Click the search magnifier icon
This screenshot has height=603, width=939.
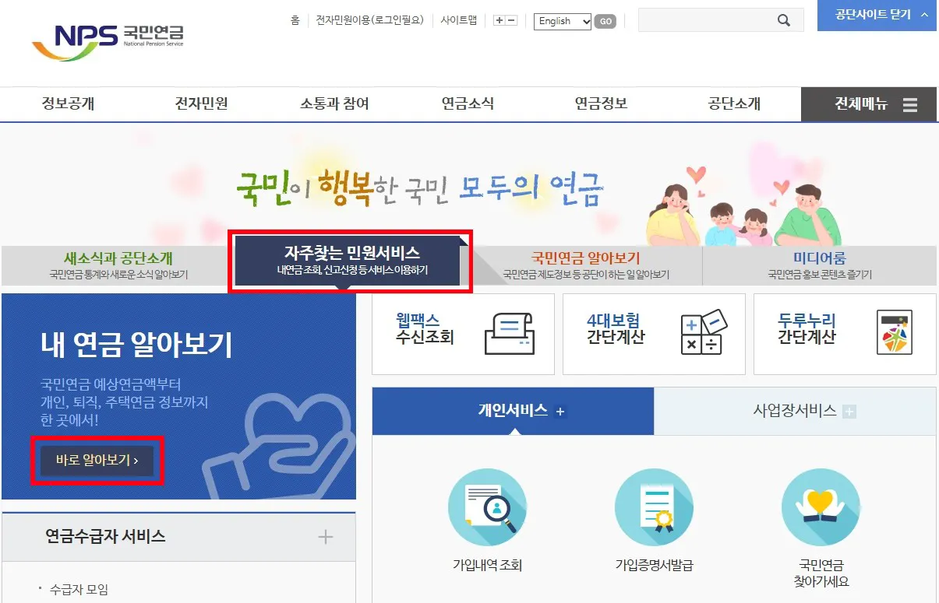pos(785,19)
